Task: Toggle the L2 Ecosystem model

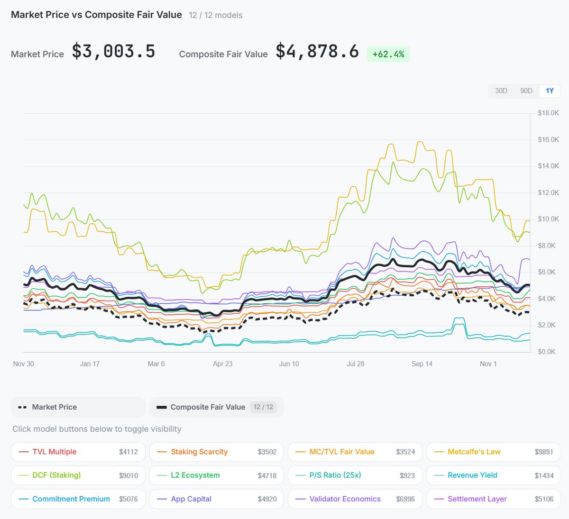Action: click(216, 475)
